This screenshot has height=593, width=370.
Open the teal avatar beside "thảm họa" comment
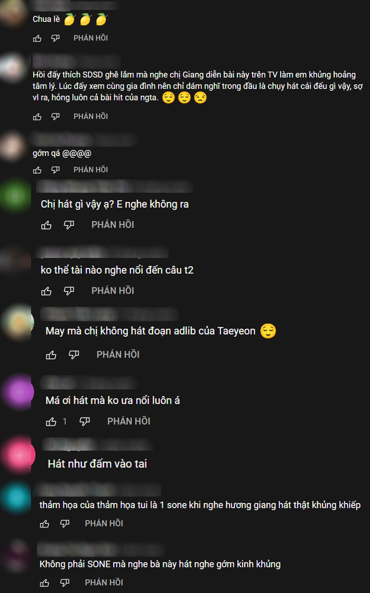pos(16,498)
